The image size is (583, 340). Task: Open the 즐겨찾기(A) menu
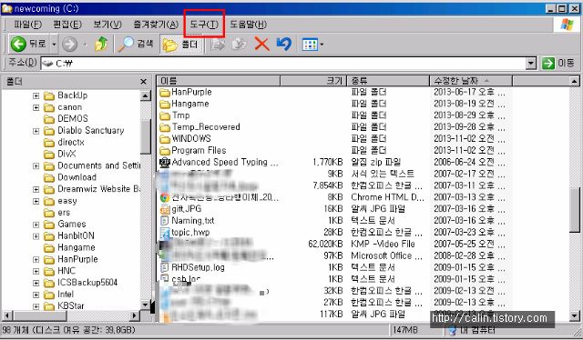point(156,25)
